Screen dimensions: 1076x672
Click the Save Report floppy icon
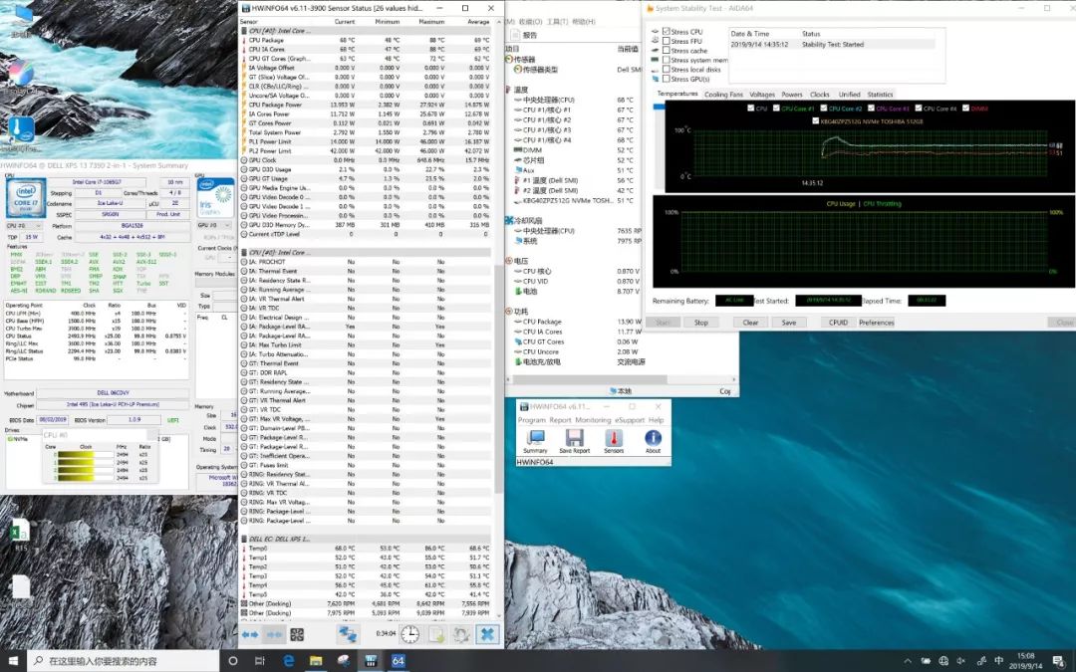574,438
